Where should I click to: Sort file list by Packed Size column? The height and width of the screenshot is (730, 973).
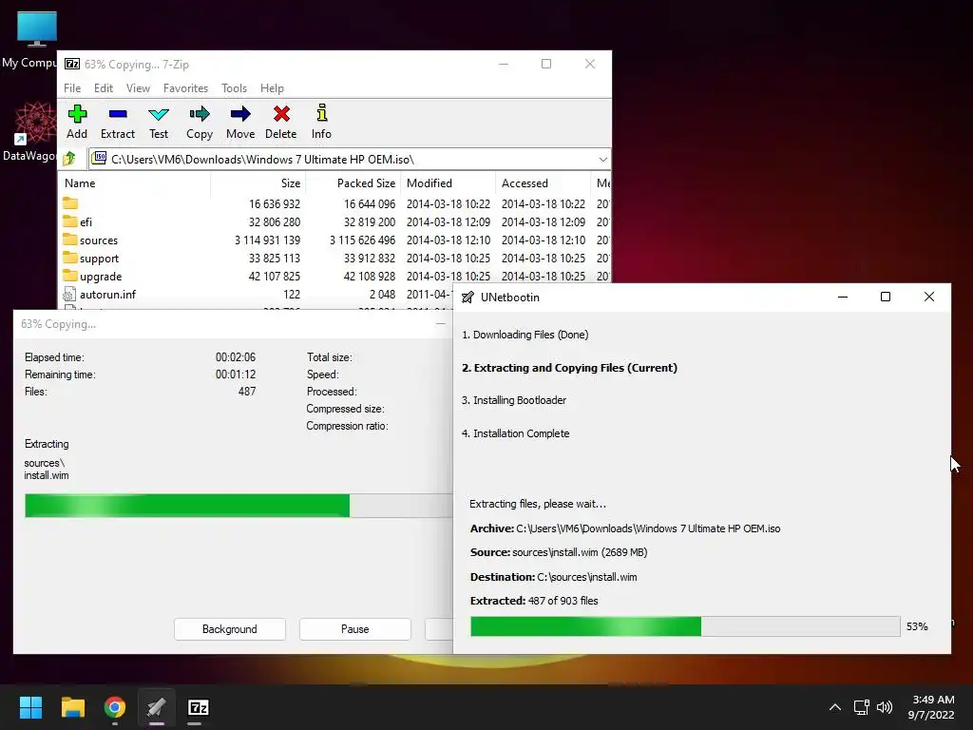(353, 183)
